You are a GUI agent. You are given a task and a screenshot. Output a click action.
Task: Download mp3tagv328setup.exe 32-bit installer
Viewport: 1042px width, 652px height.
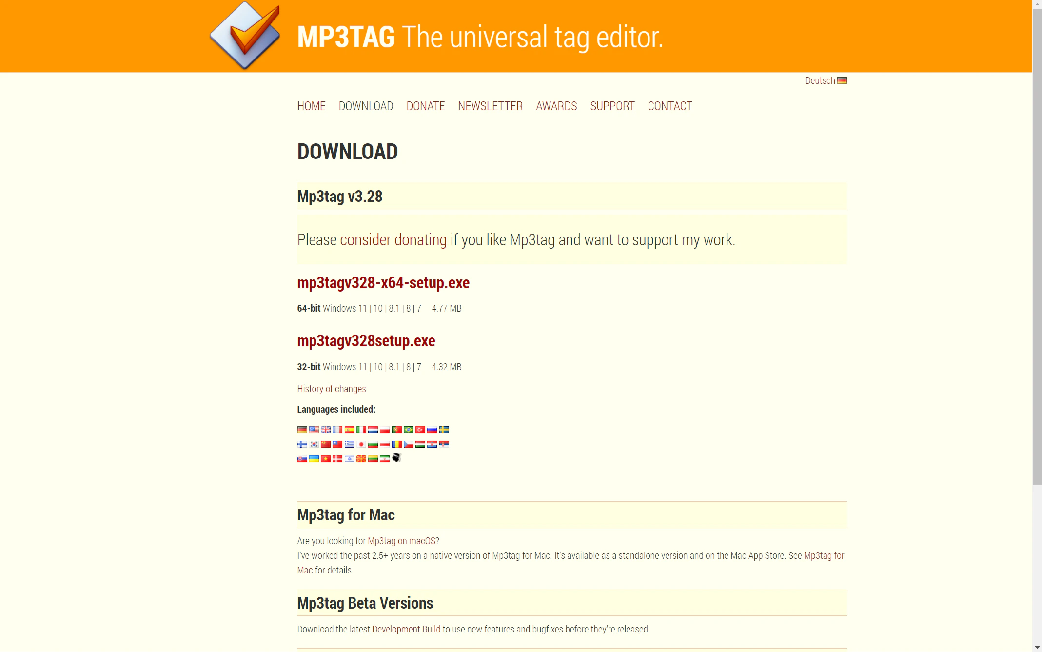coord(366,341)
